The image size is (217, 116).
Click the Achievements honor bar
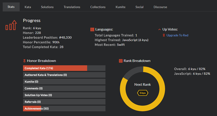(64, 109)
